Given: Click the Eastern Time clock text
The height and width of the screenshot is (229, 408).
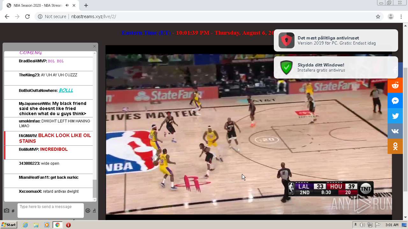Looking at the screenshot, I should tap(198, 33).
